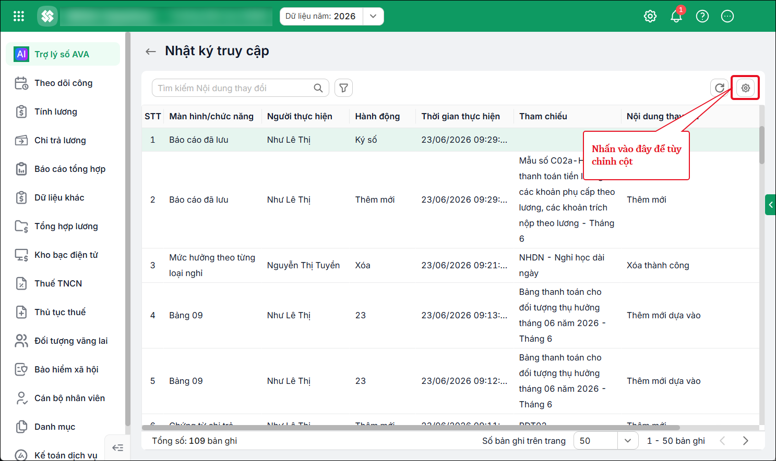776x461 pixels.
Task: Focus the Tìm kiếm Nội dung thay đổi field
Action: (x=241, y=88)
